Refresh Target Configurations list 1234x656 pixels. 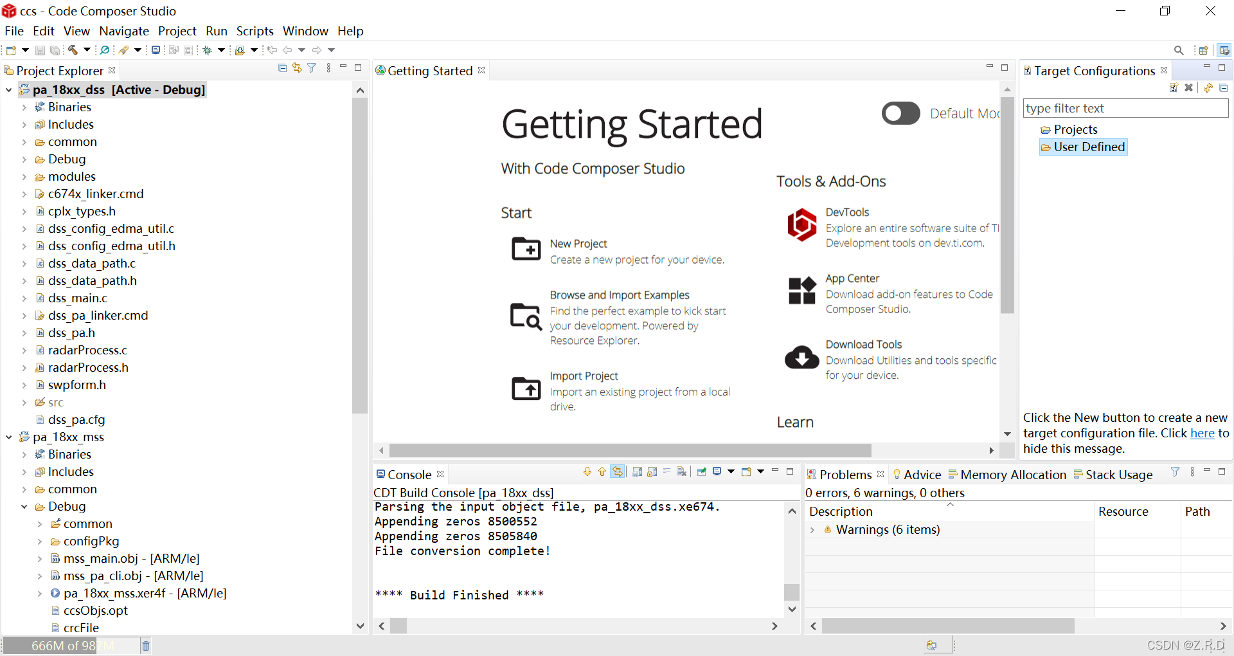point(1208,88)
